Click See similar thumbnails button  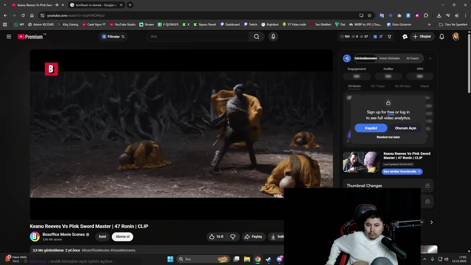click(x=402, y=172)
